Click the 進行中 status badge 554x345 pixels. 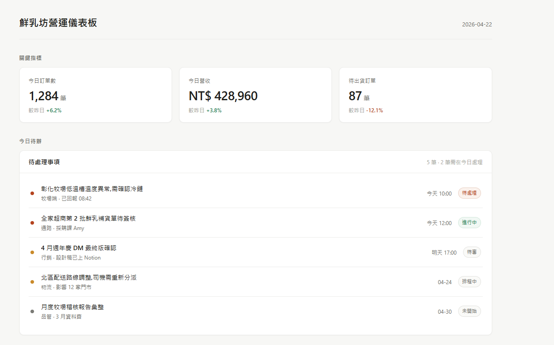click(x=469, y=223)
